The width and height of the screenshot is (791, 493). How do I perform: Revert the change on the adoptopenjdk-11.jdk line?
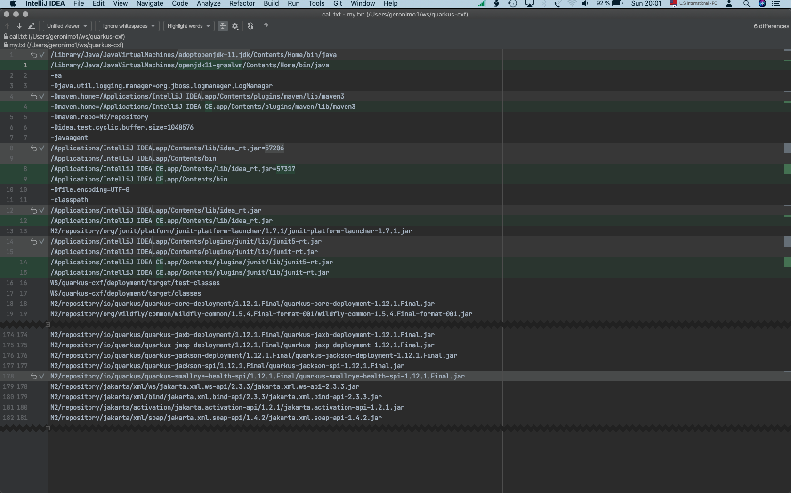34,55
